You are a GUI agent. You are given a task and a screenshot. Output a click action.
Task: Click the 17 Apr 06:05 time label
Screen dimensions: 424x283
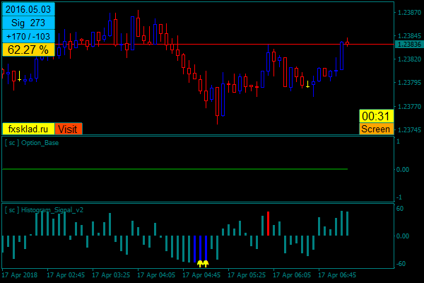coord(292,275)
